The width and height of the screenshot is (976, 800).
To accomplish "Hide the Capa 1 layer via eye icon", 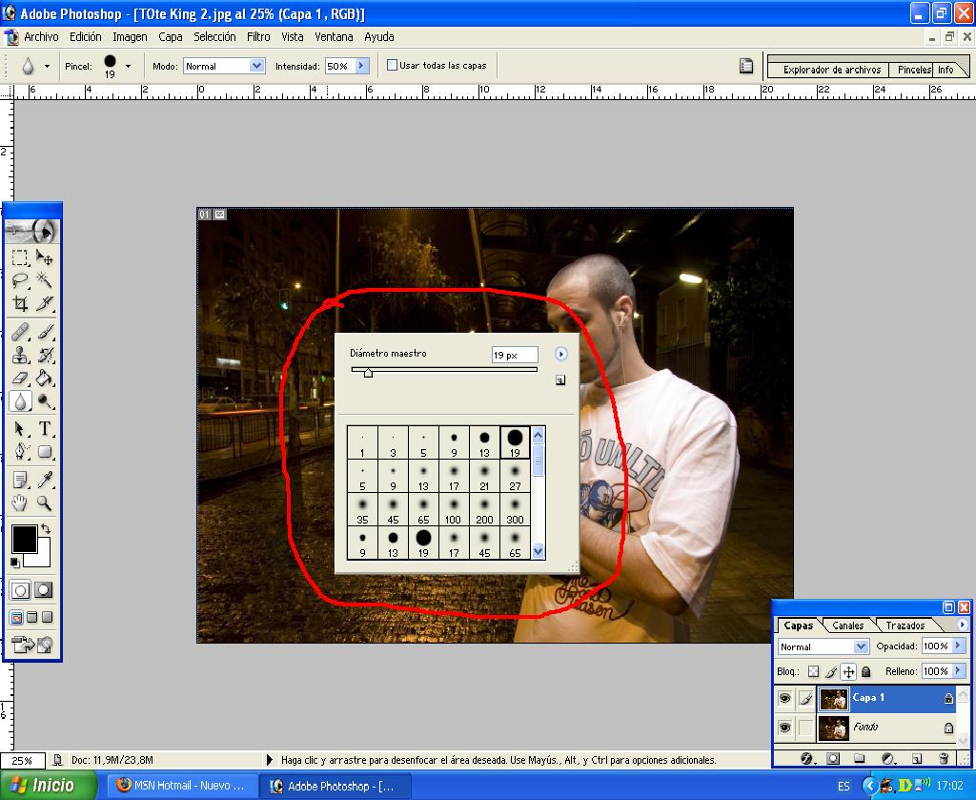I will 784,699.
